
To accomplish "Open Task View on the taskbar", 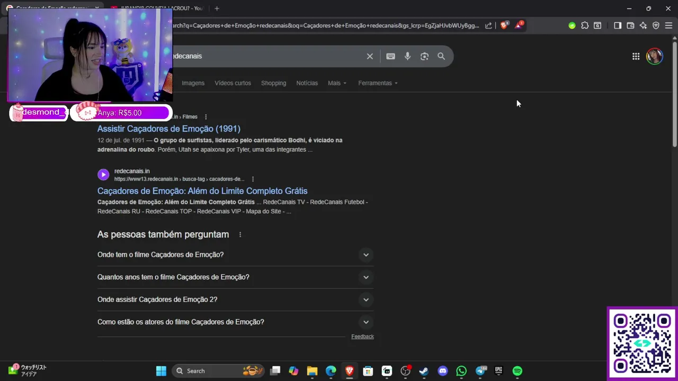I will [275, 371].
